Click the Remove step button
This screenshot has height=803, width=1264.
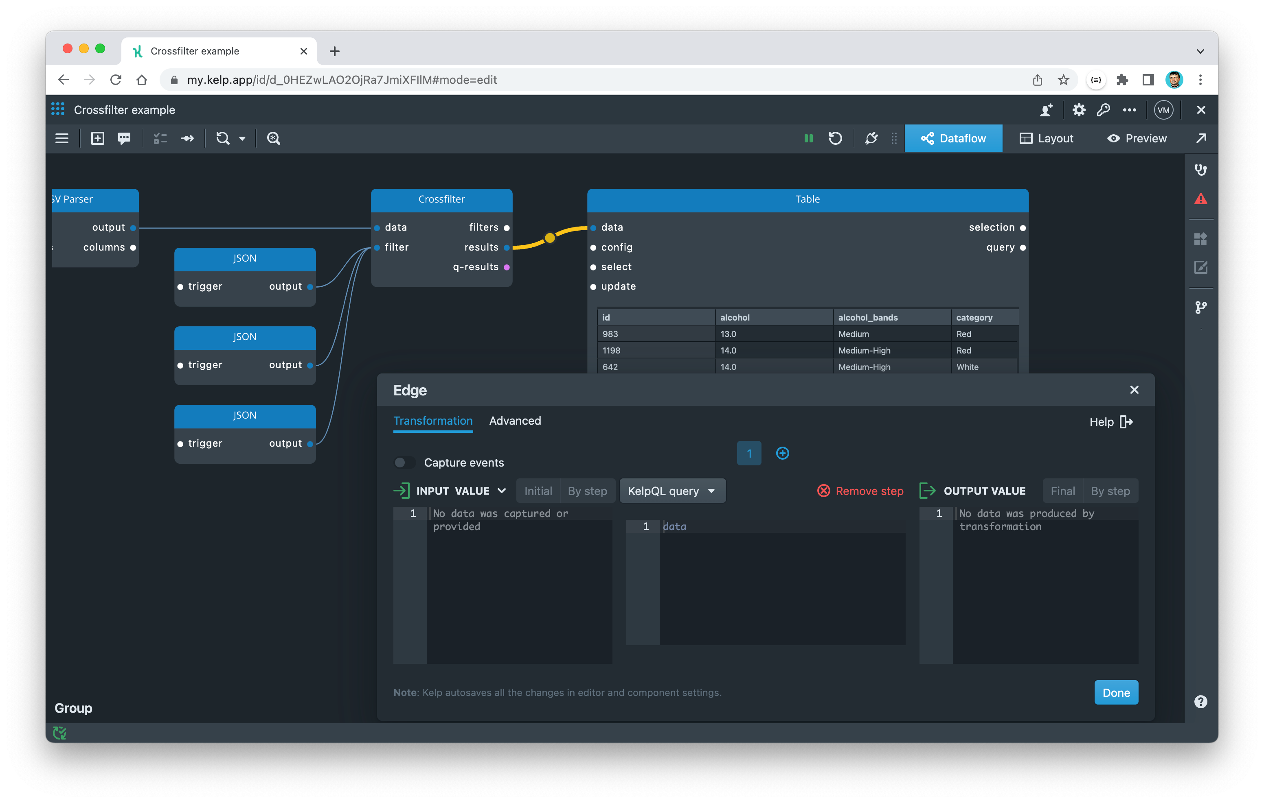(x=860, y=491)
